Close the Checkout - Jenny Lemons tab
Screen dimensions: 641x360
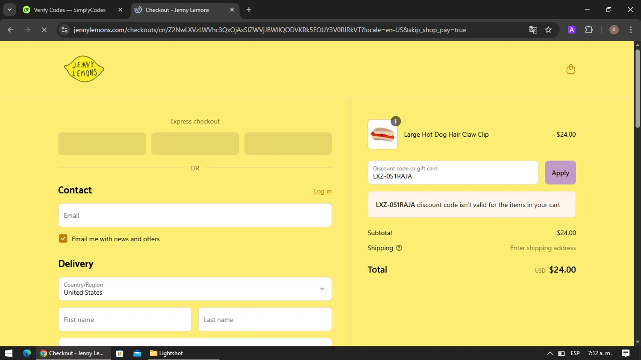(232, 10)
